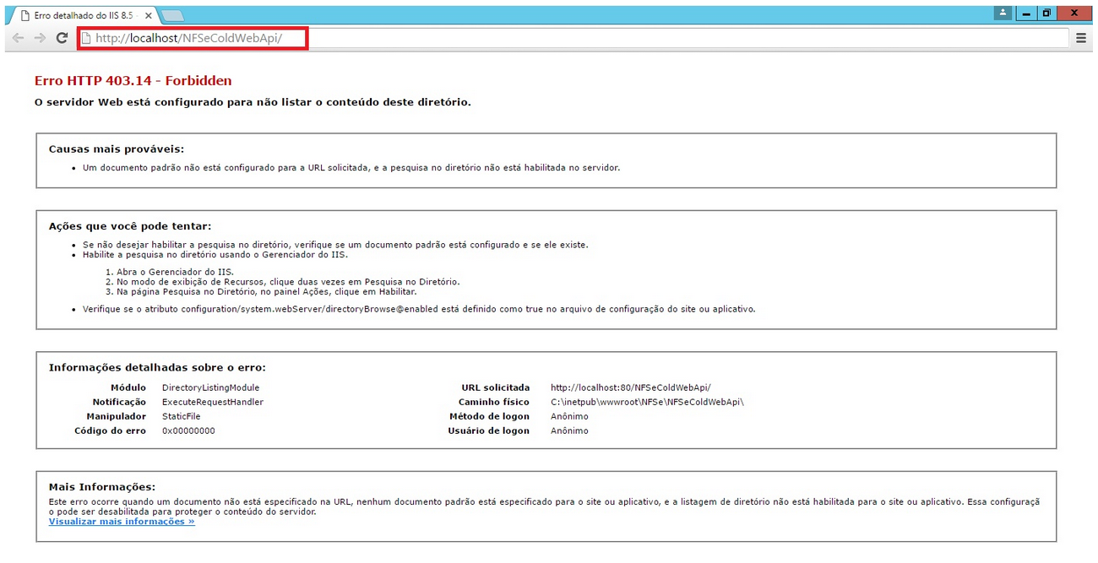This screenshot has height=563, width=1098.
Task: Reload the IIS error page
Action: tap(61, 37)
